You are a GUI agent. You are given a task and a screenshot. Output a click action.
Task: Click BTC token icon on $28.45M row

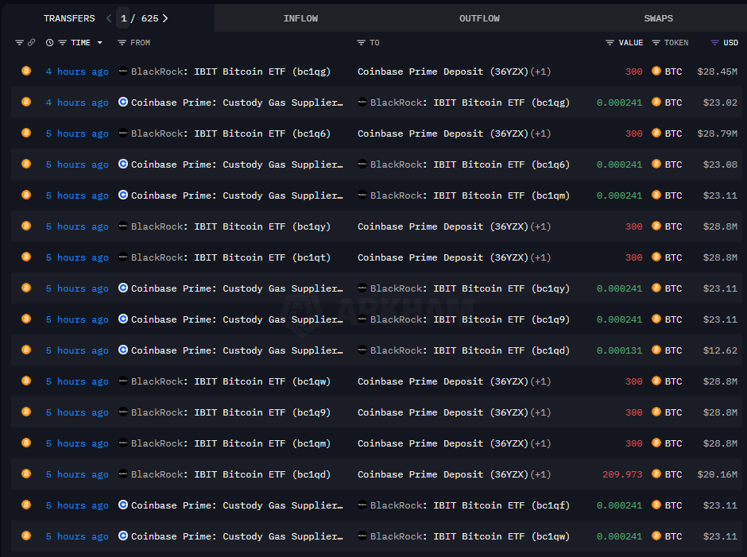(x=656, y=71)
